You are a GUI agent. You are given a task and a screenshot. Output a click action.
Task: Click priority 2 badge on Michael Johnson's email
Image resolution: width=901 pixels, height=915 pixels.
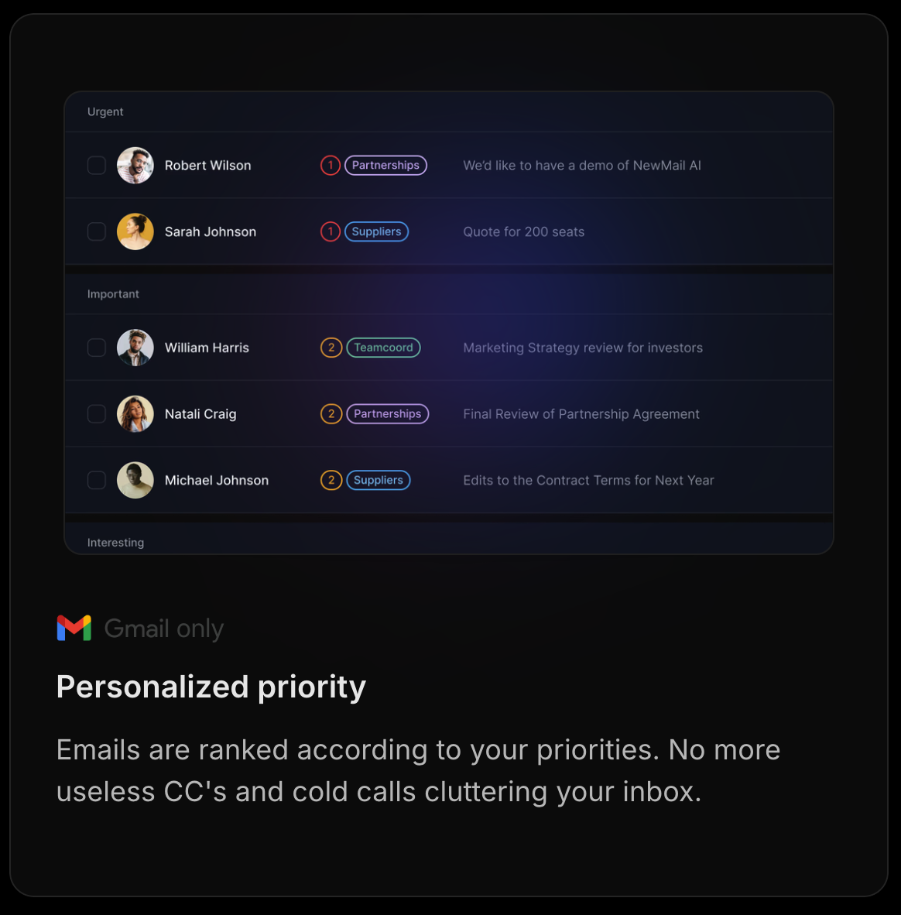[x=331, y=480]
